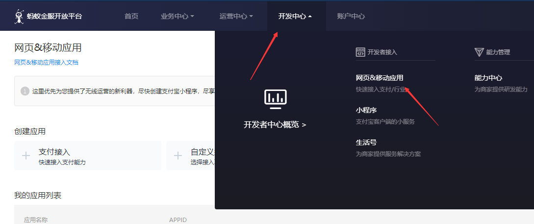Screen dimensions: 534x224
Task: Click the APPID column header
Action: click(x=178, y=220)
